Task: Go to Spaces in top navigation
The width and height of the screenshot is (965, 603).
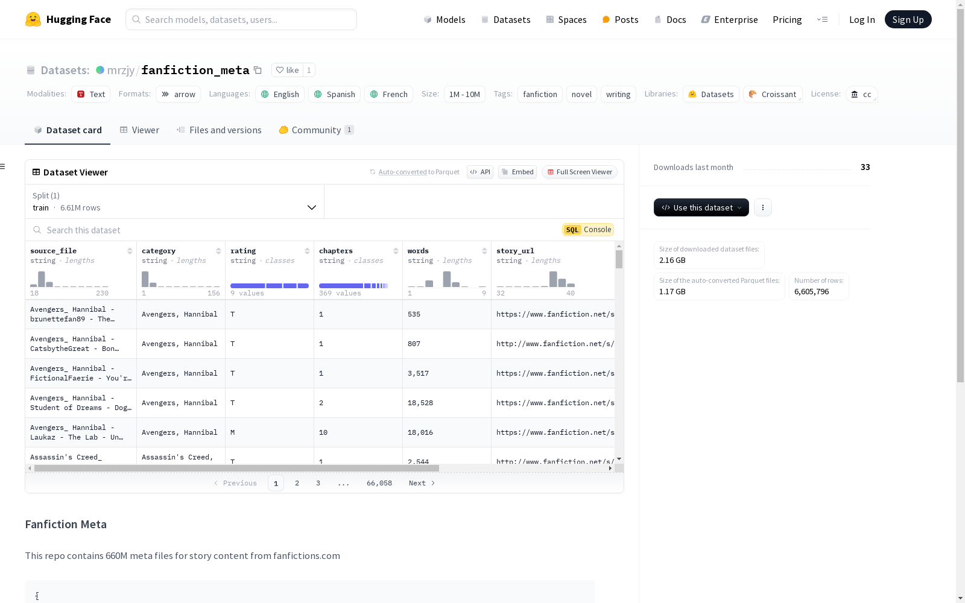Action: (566, 19)
